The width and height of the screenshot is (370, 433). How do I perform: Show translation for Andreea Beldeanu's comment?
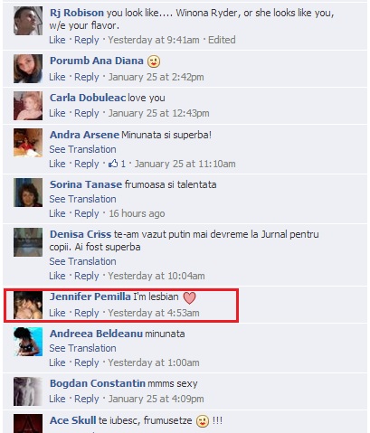(82, 348)
